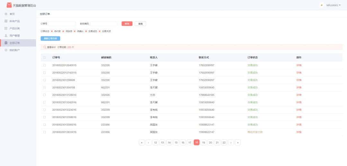Jump to the first page with «
Screen dimensions: 347x166
point(142,143)
